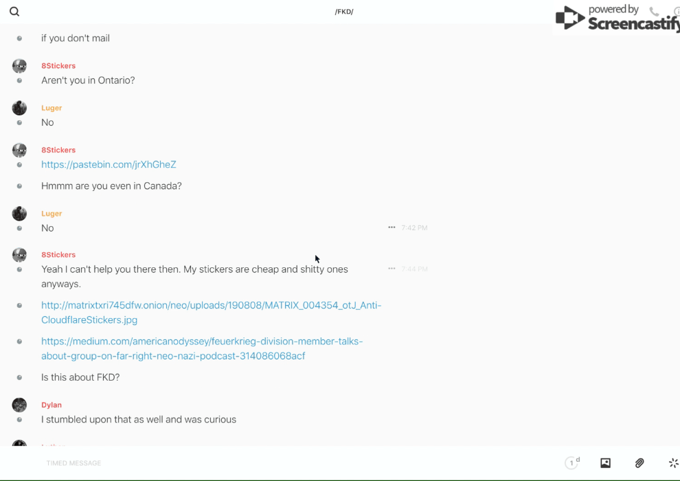Image resolution: width=680 pixels, height=481 pixels.
Task: Open the 1d message timer icon
Action: [x=572, y=463]
